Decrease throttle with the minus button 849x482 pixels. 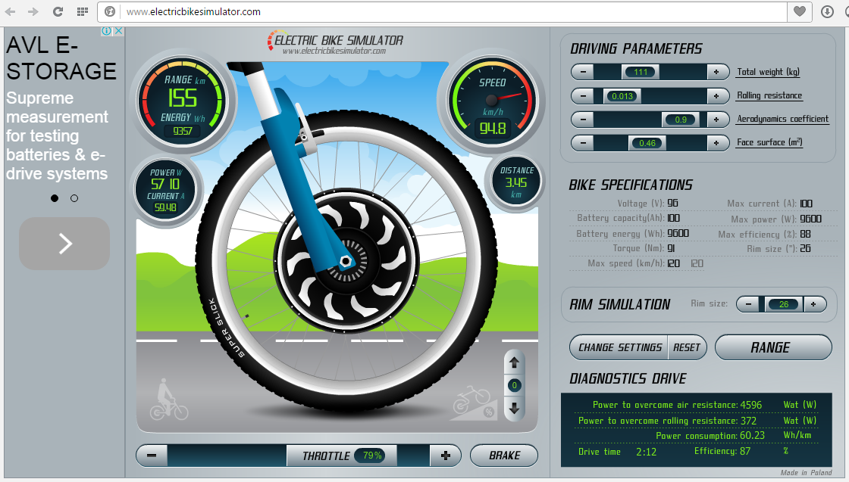point(152,456)
